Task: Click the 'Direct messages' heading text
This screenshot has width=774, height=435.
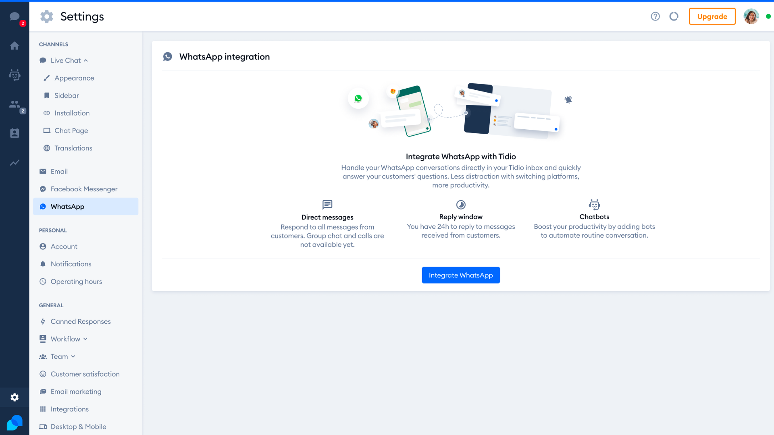Action: [327, 217]
